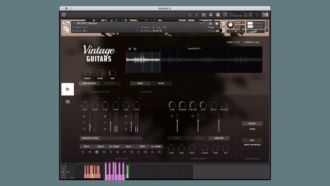
Task: Open settings icon beside TAPE effect slot
Action: coord(145,152)
